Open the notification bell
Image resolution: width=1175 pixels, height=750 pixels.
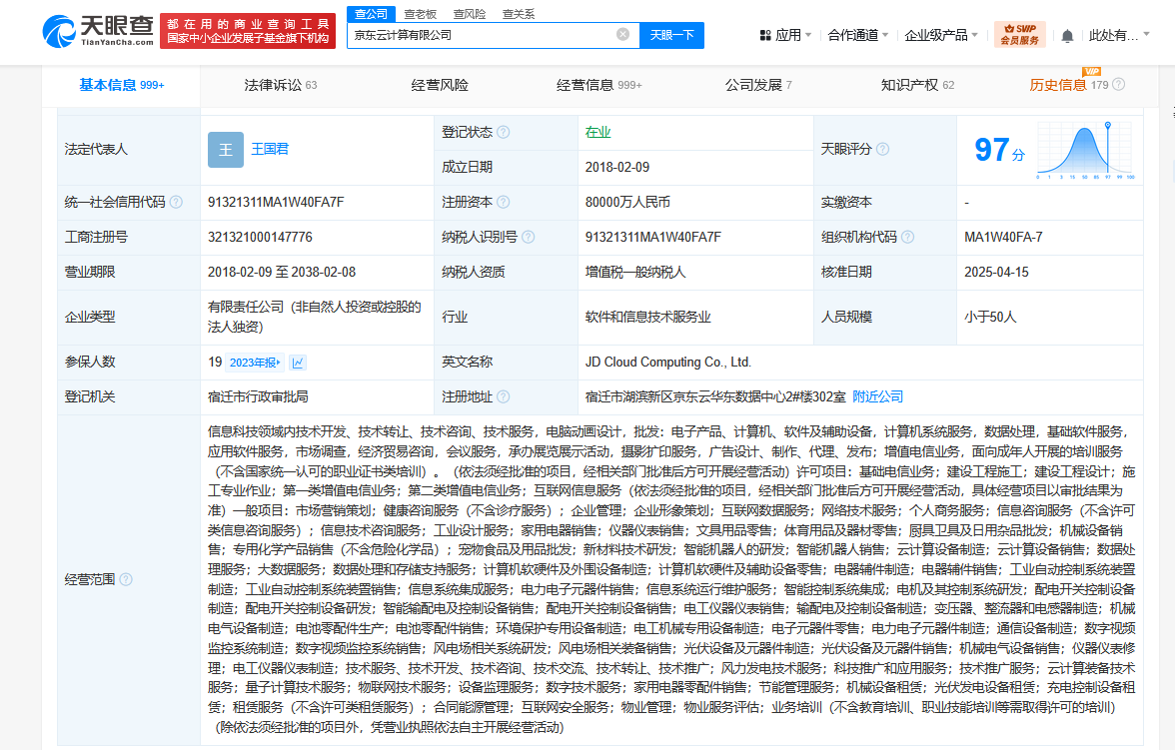[1067, 36]
